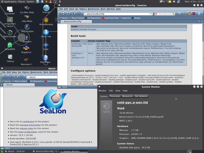Click the Most Visited bookmark in buildconfig window
The width and height of the screenshot is (204, 153).
pos(77,18)
